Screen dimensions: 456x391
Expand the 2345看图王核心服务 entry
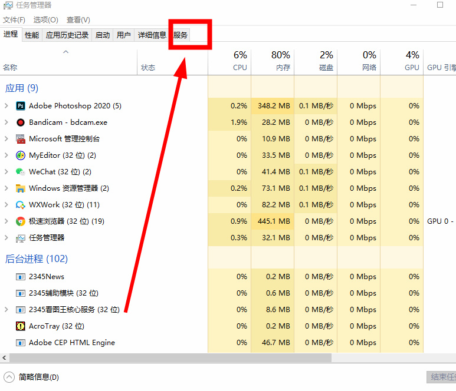pos(6,310)
